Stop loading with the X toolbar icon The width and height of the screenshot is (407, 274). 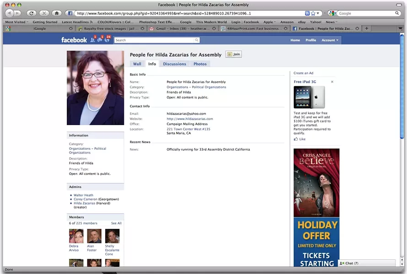(x=44, y=13)
